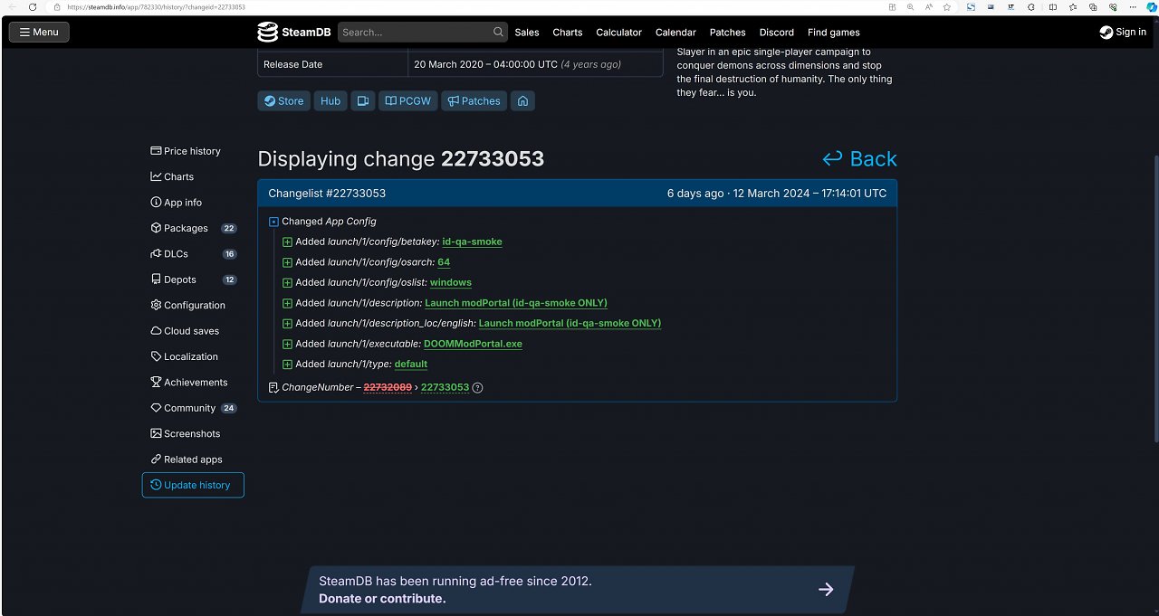Click the DOOMModPortal.exe executable value

[x=473, y=344]
